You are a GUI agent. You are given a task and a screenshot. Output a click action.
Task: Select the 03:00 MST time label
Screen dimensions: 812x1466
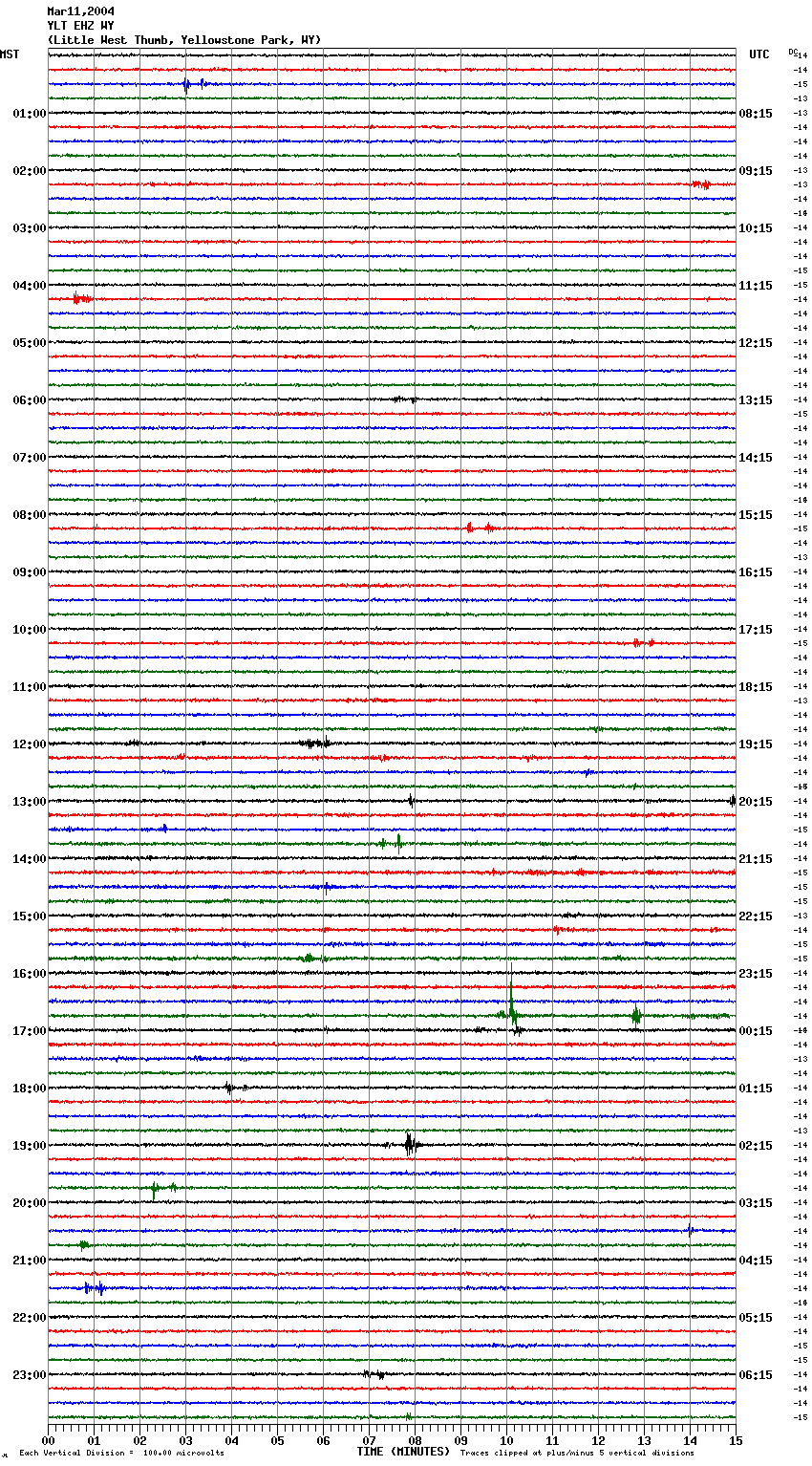[29, 228]
